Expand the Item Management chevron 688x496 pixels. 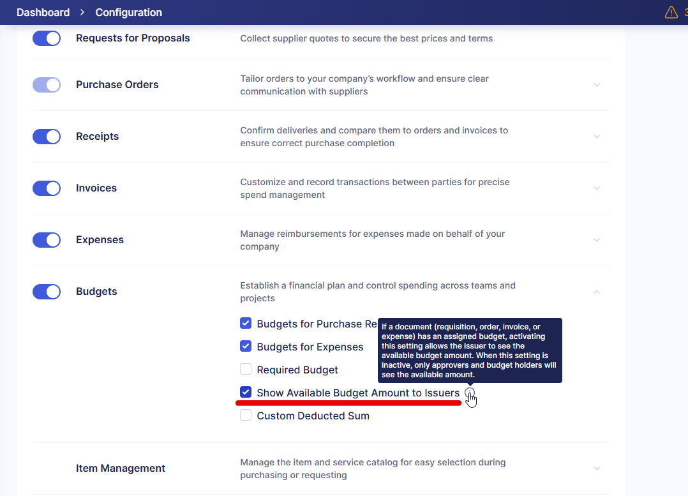point(597,469)
